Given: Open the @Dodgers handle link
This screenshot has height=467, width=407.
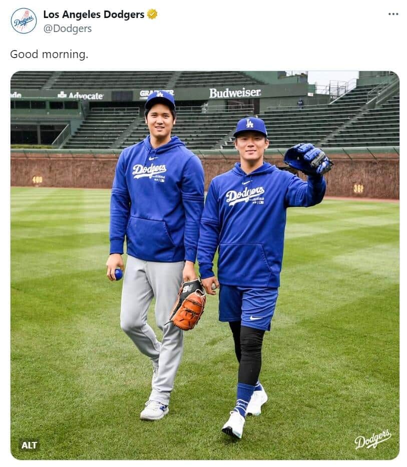Looking at the screenshot, I should pyautogui.click(x=67, y=29).
